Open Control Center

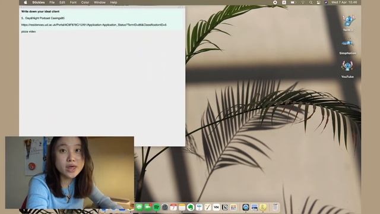coord(319,2)
